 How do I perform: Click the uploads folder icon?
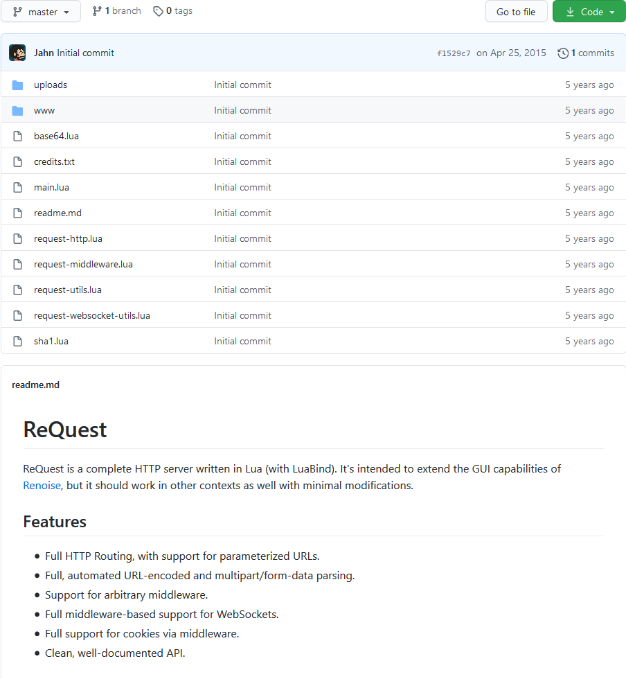click(18, 85)
